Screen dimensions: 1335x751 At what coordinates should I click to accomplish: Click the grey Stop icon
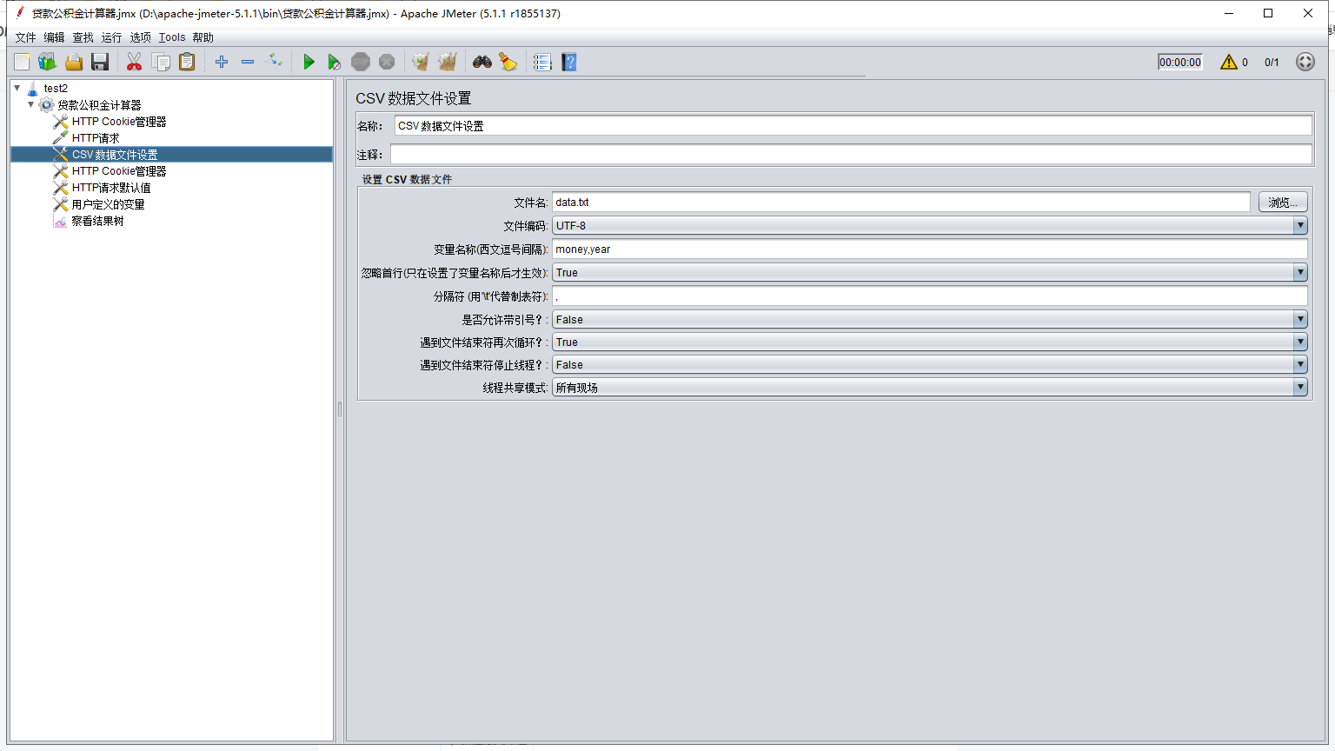click(x=361, y=62)
